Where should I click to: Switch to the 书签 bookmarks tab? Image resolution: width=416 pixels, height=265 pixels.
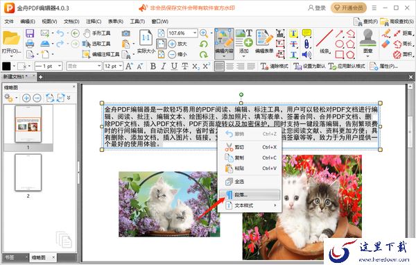10,257
